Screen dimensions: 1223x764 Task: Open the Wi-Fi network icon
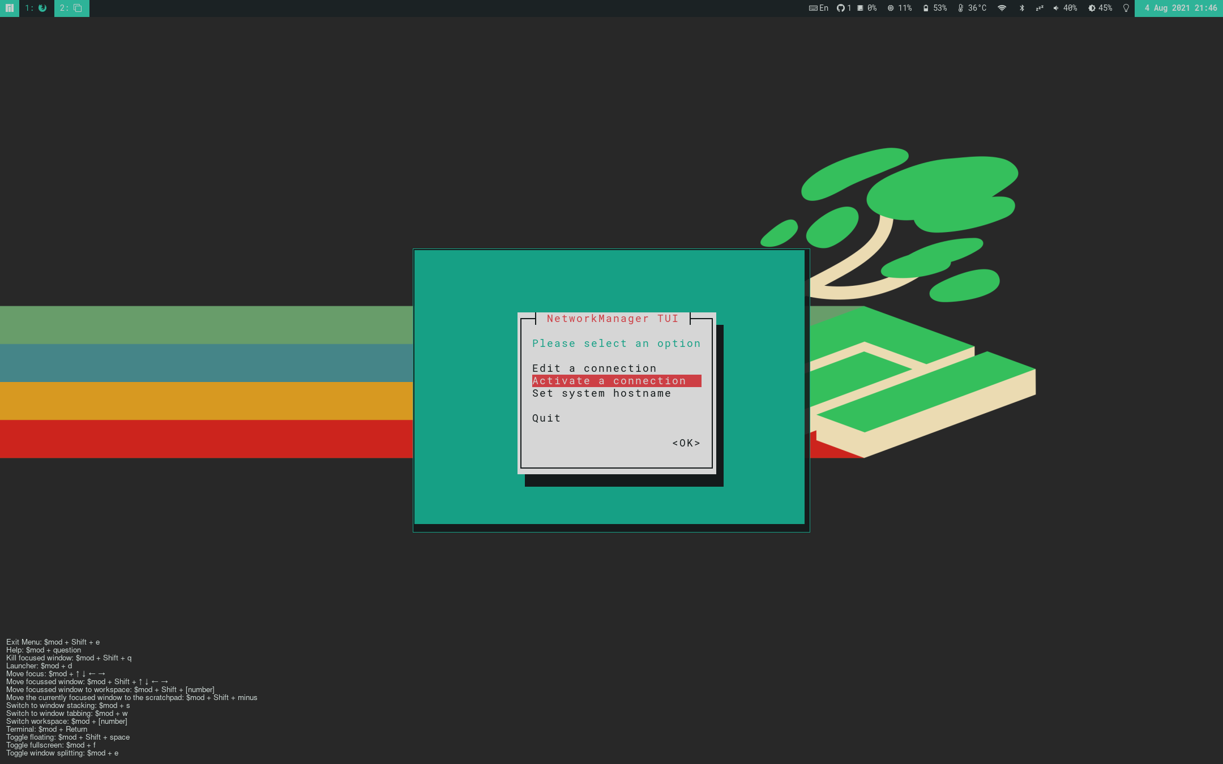tap(1002, 8)
